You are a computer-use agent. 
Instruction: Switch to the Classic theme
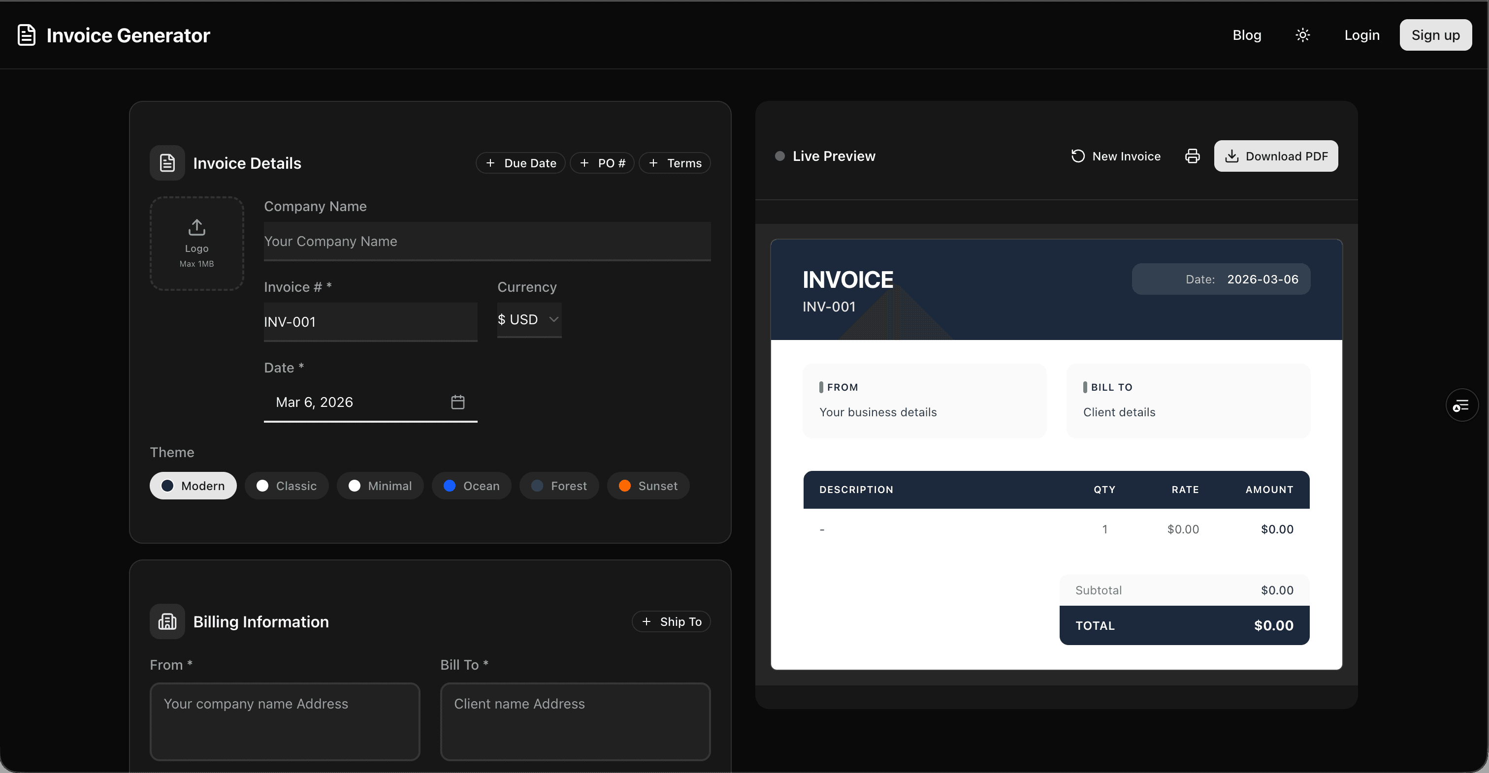click(287, 486)
